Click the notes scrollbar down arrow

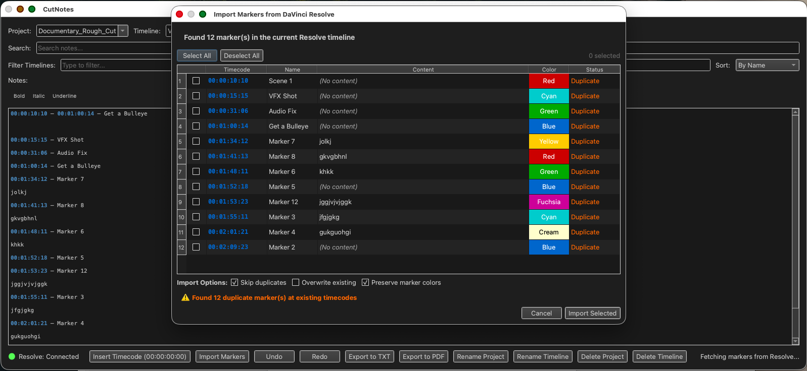click(x=795, y=341)
